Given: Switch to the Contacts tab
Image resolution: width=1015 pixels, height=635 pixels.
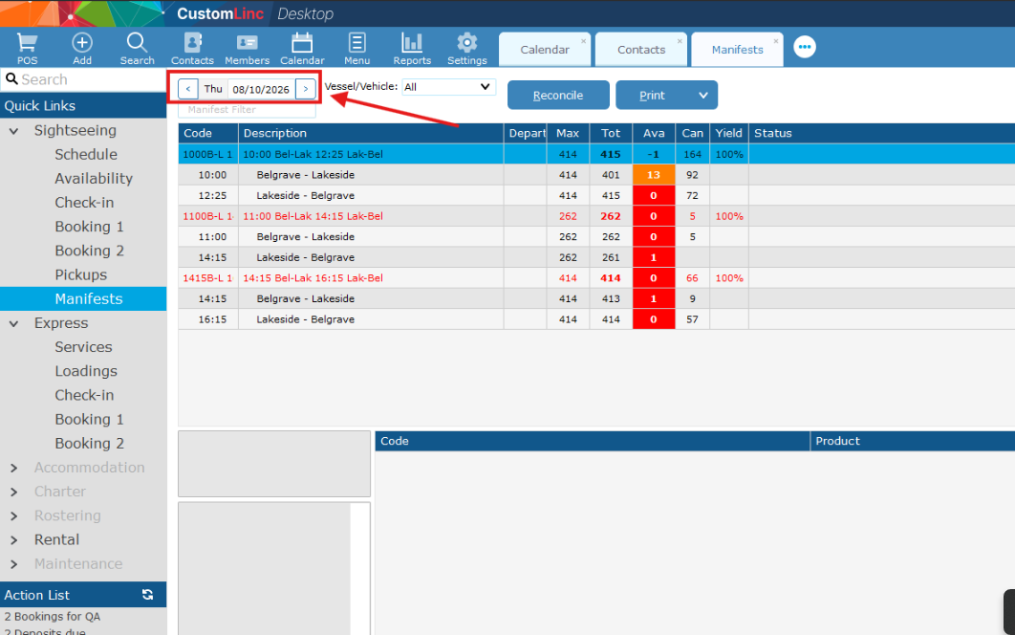Looking at the screenshot, I should point(641,50).
